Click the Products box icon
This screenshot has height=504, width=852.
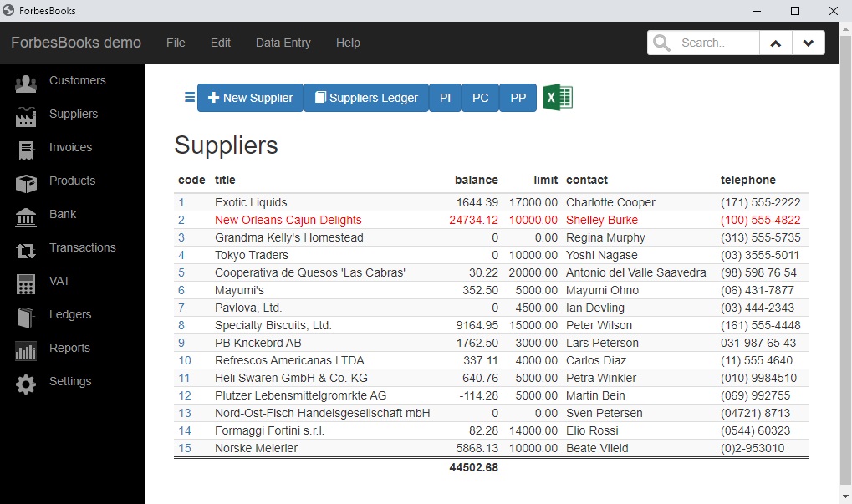pos(26,184)
